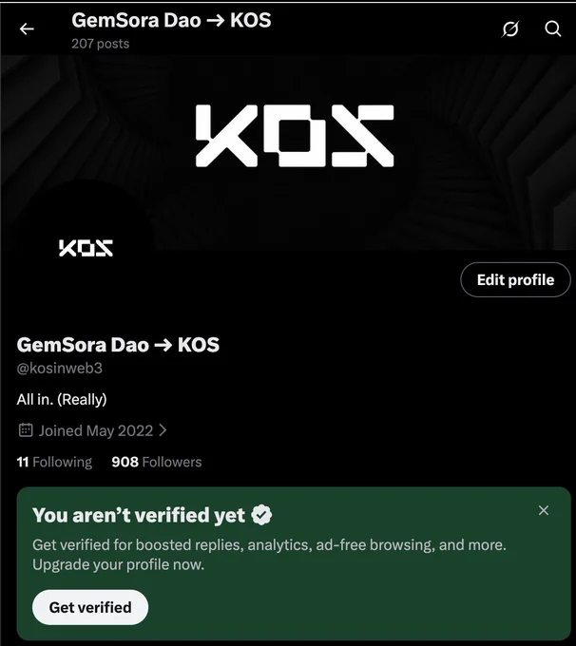Click the calendar icon next to Joined May 2022
Screen dimensions: 576x646
coord(26,430)
